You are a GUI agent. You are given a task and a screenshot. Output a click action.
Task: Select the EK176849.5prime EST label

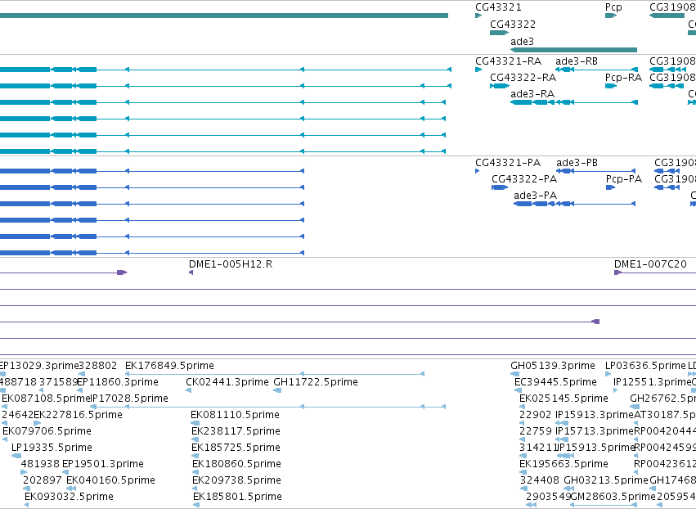[x=169, y=366]
